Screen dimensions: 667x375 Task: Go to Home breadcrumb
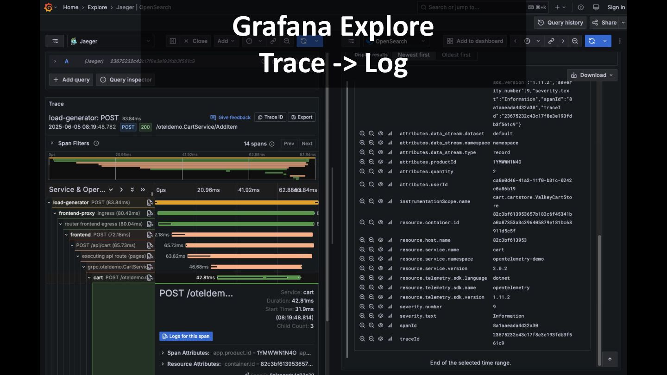tap(71, 7)
